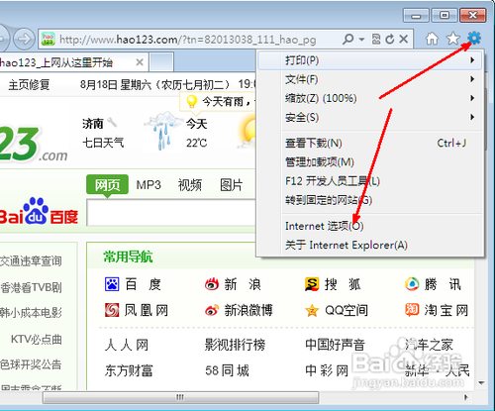495x411 pixels.
Task: Open QQ空间 link
Action: click(x=346, y=310)
